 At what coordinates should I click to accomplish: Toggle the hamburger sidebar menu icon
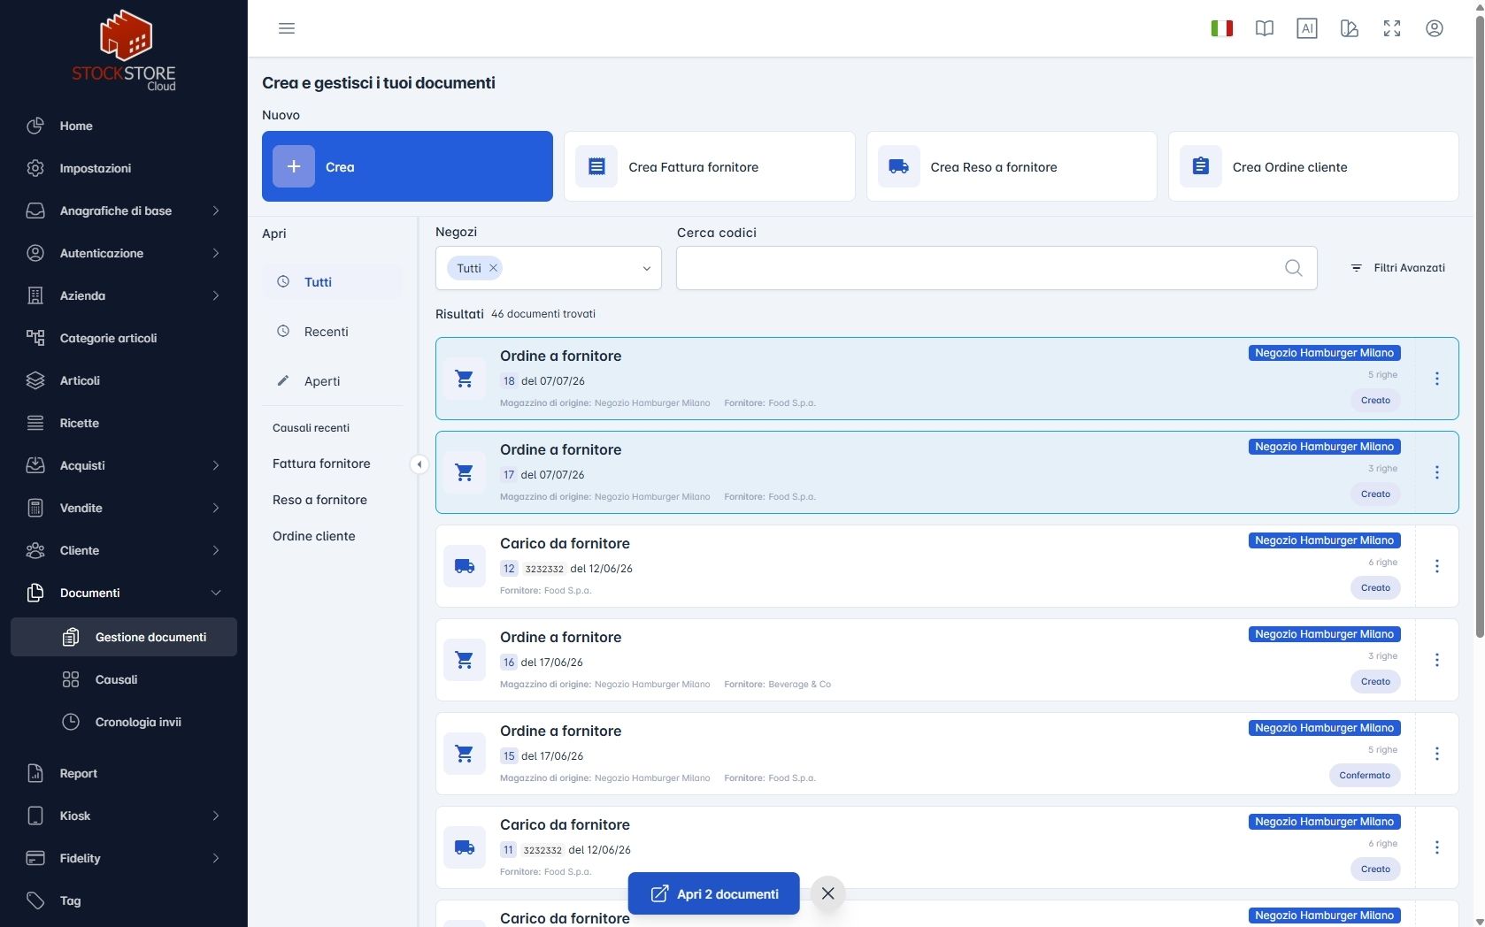286,28
